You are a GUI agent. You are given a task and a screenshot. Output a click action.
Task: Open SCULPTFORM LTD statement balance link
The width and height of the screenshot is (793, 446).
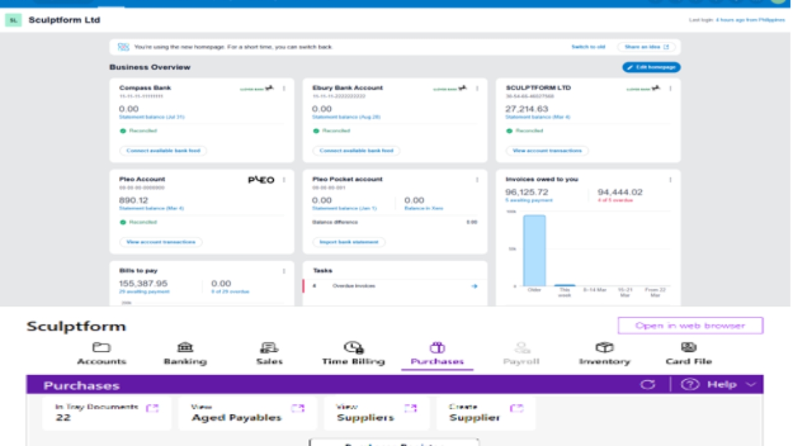(x=538, y=117)
